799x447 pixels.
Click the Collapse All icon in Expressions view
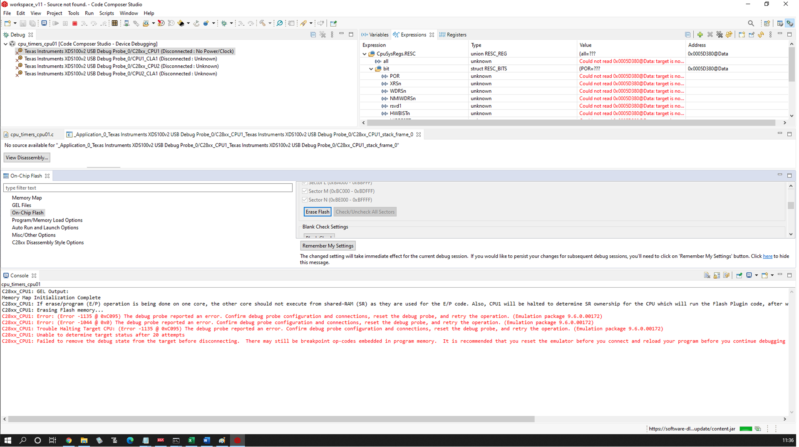(x=687, y=35)
